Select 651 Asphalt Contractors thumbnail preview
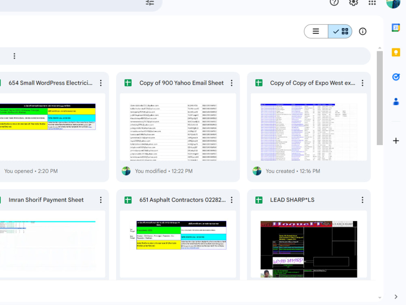This screenshot has width=406, height=305. (x=178, y=244)
